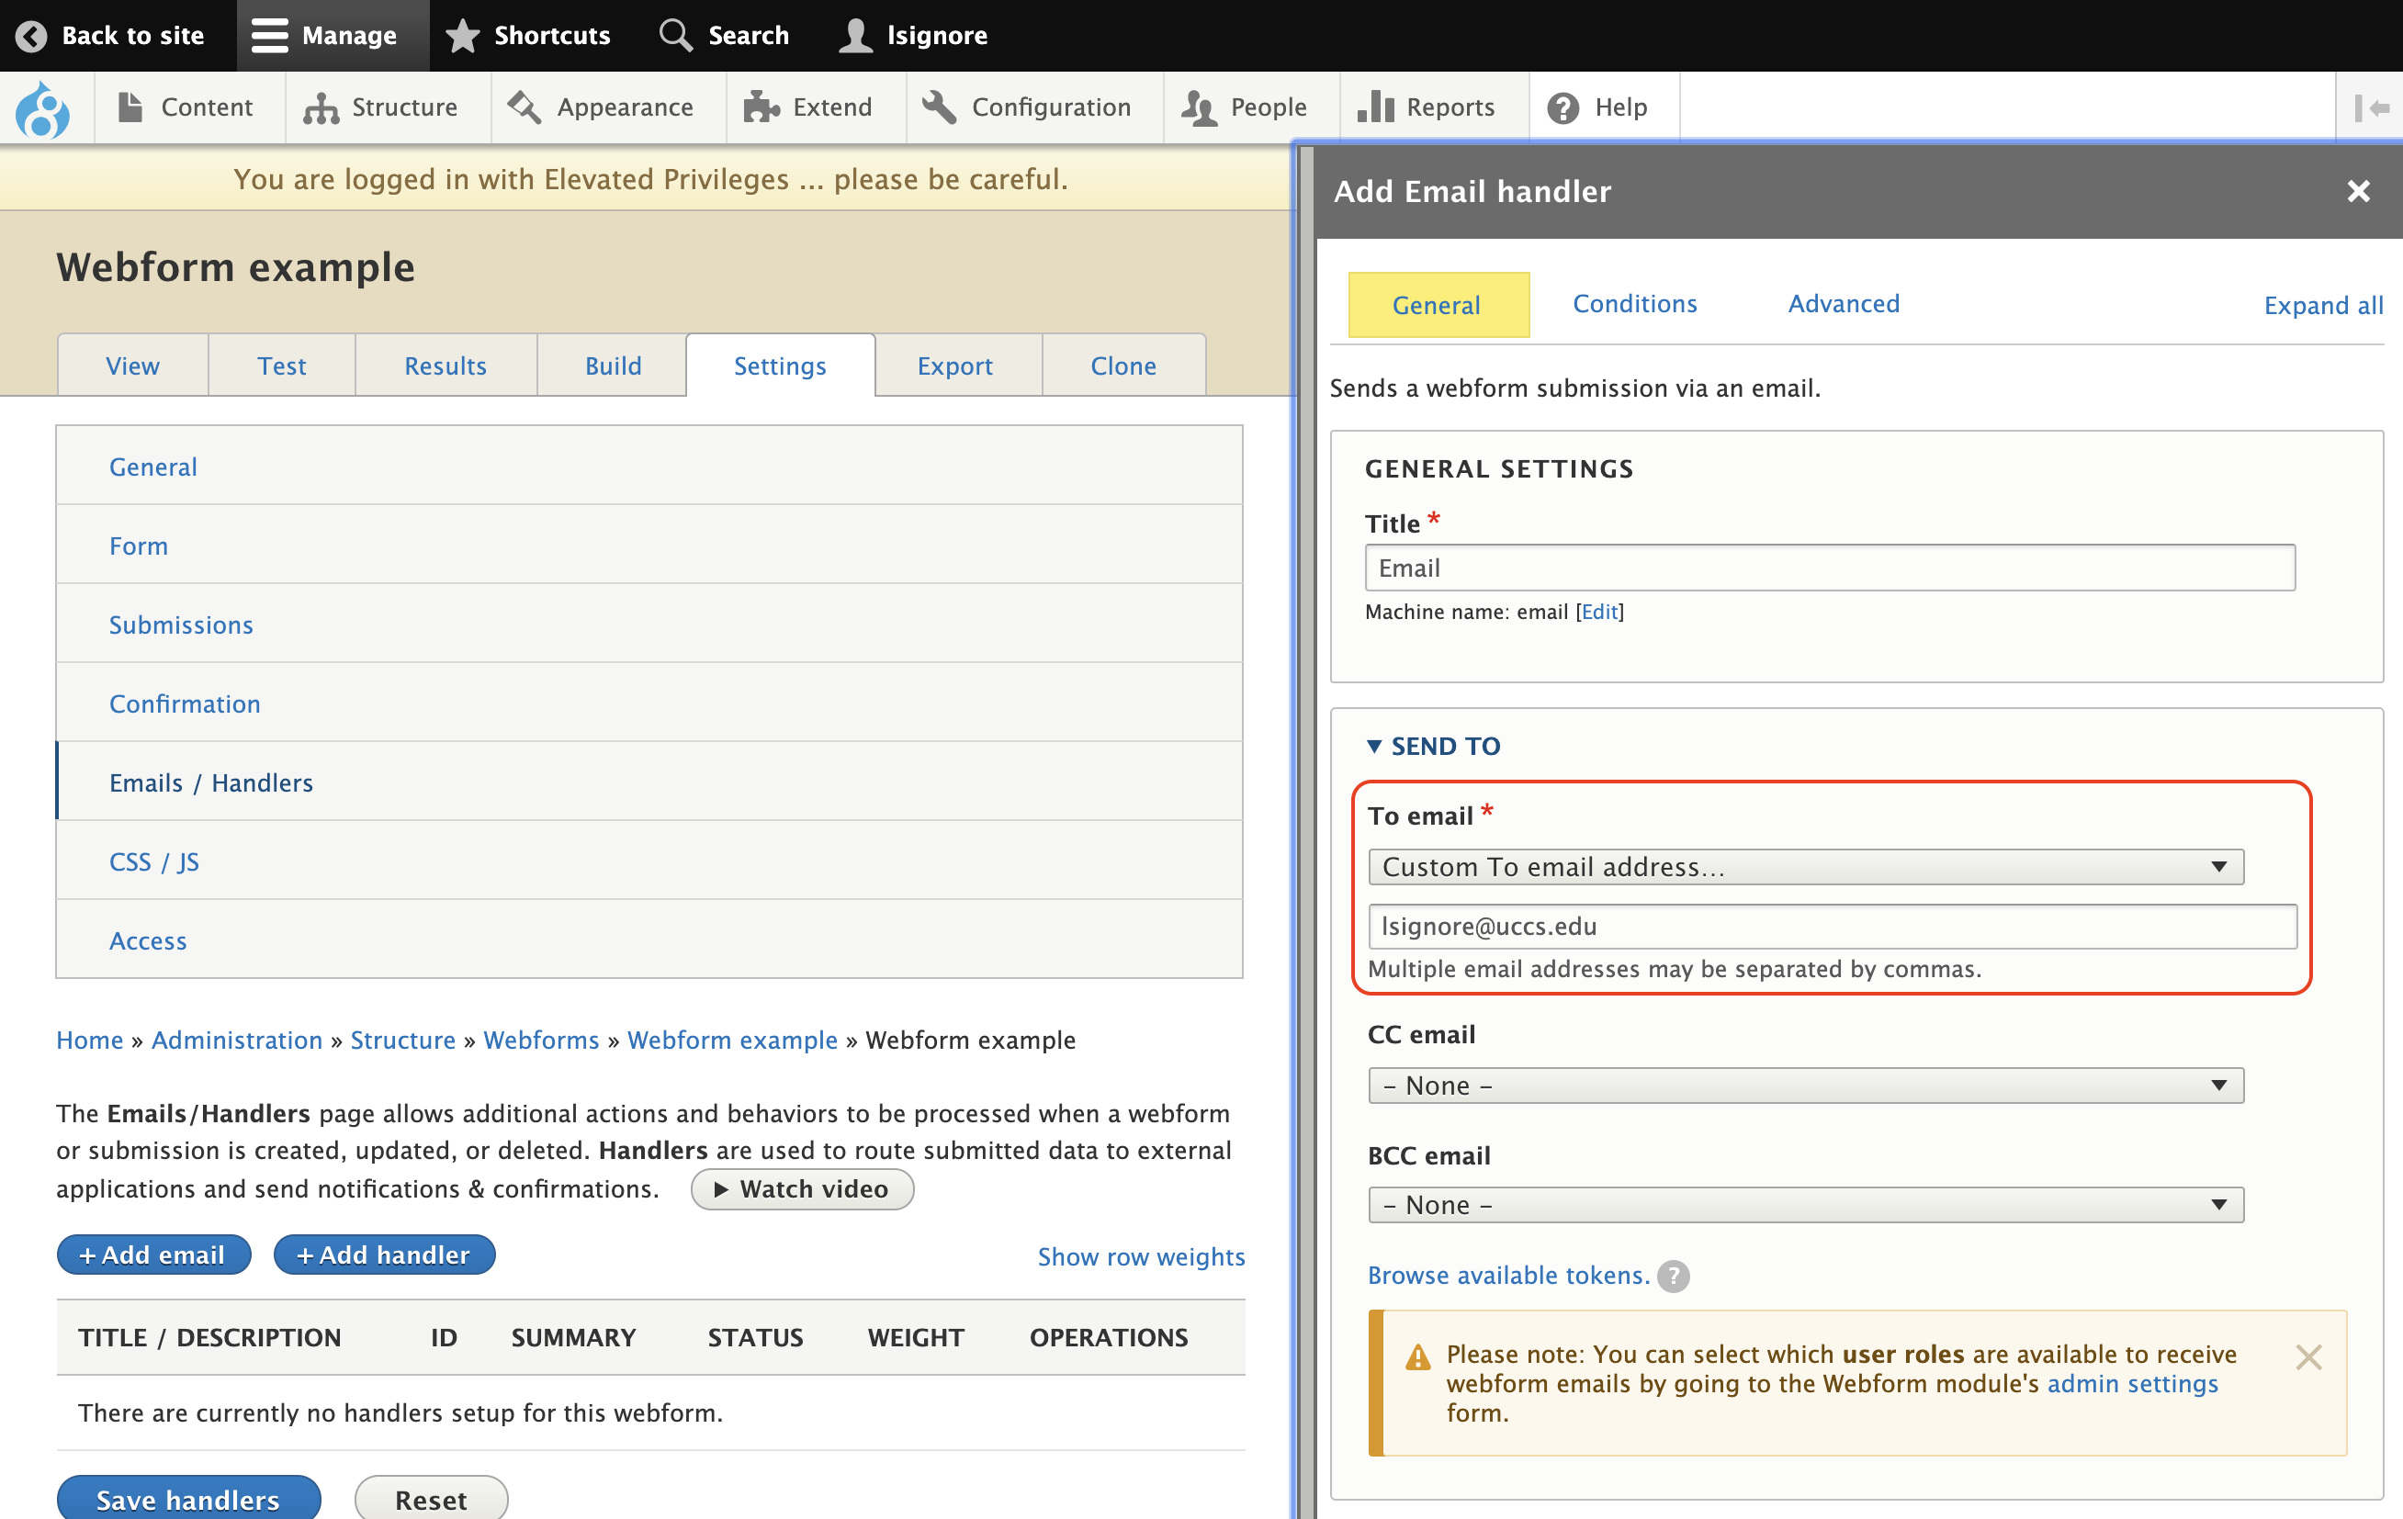Play the Watch video button
Image resolution: width=2403 pixels, height=1519 pixels.
click(x=802, y=1189)
